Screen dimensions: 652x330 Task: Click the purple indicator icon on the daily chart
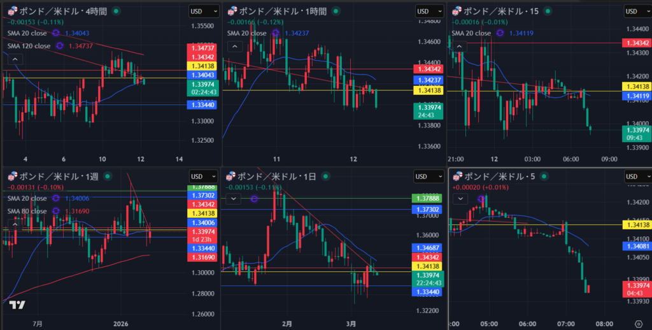pos(254,199)
